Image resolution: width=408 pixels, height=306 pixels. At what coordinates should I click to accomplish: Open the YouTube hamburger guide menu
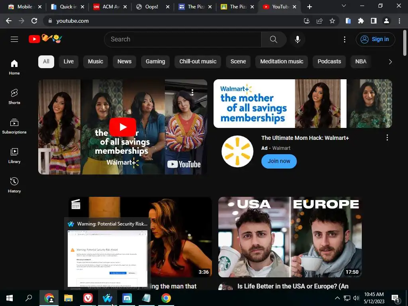(x=14, y=39)
